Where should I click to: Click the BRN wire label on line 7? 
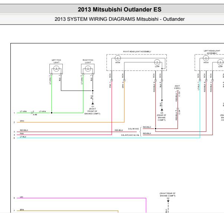pyautogui.click(x=22, y=210)
